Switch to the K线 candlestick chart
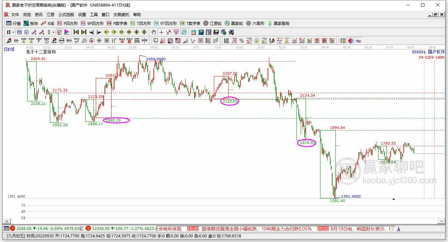Viewport: 448px width, 242px height. pyautogui.click(x=48, y=23)
